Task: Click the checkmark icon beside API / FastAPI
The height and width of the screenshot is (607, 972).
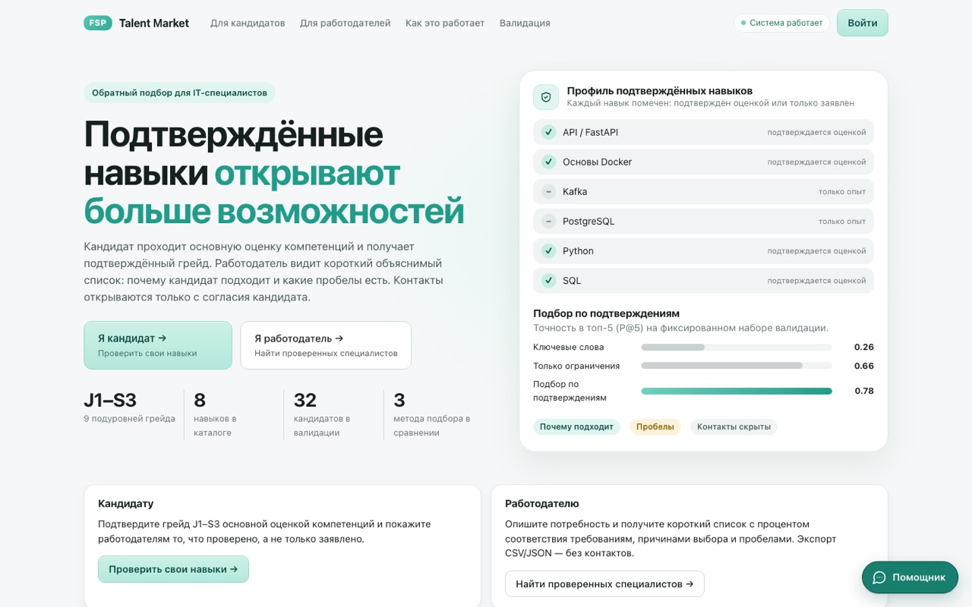Action: point(548,132)
